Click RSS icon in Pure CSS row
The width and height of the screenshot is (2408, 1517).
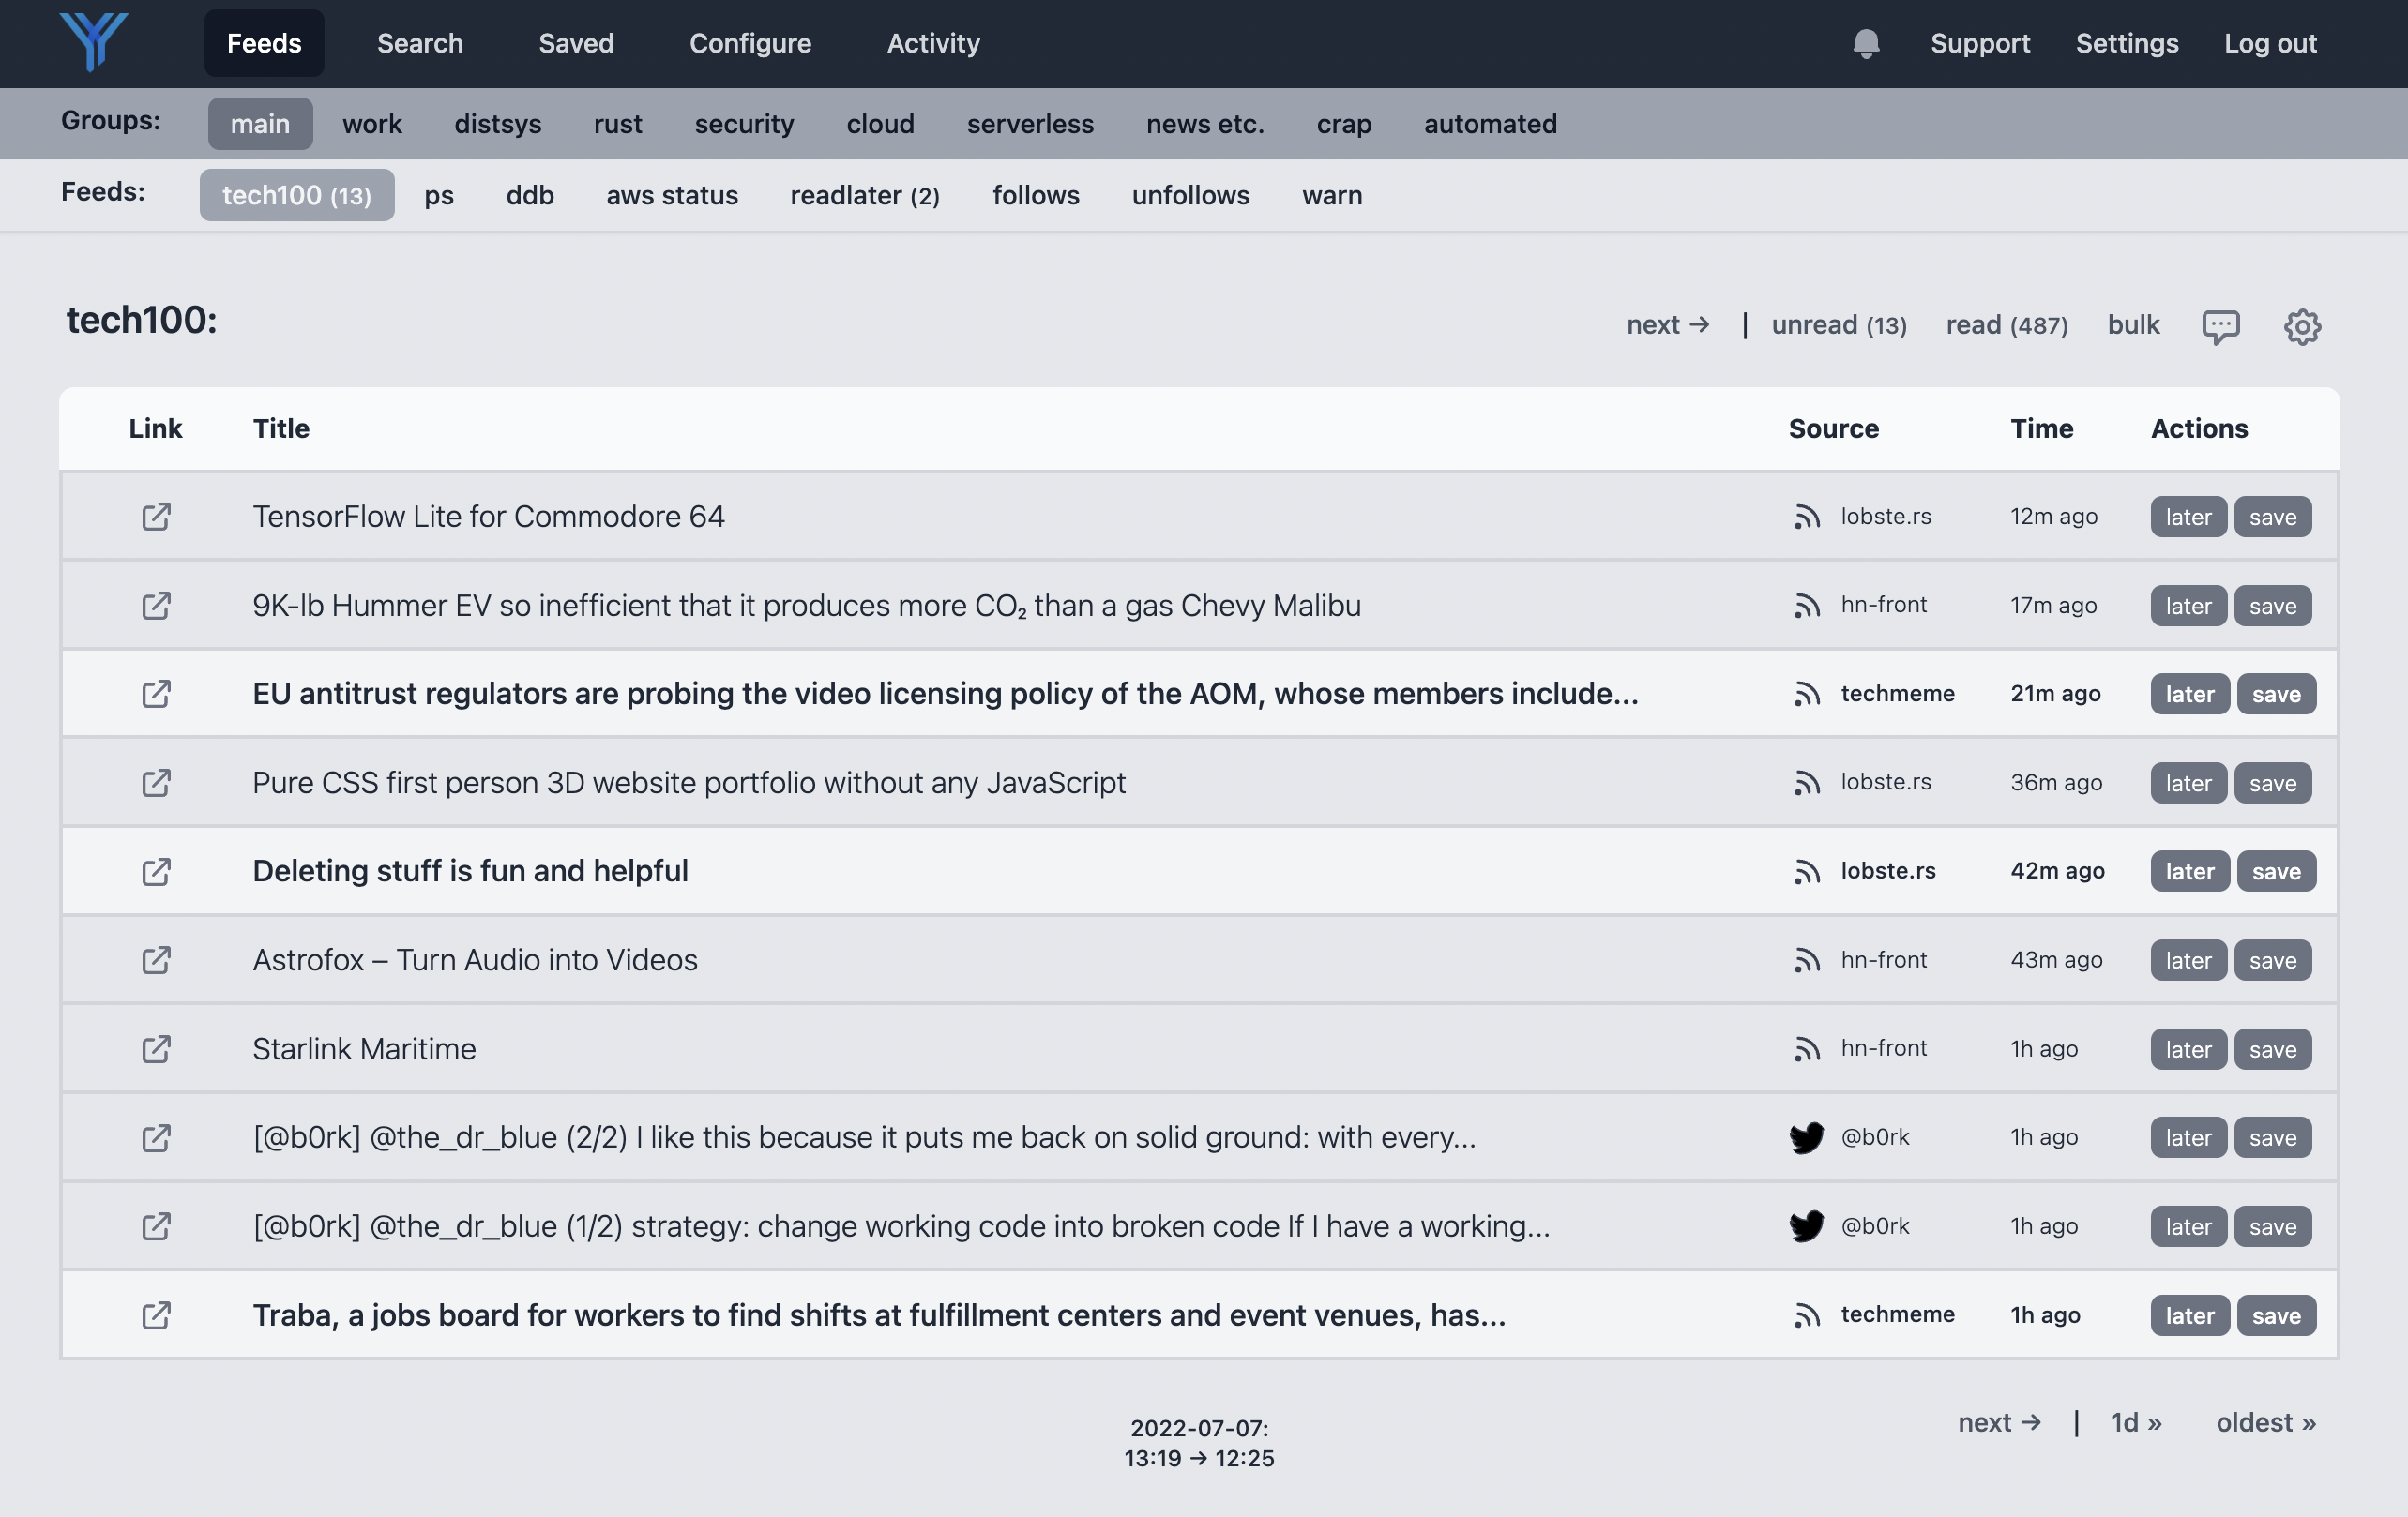1806,783
